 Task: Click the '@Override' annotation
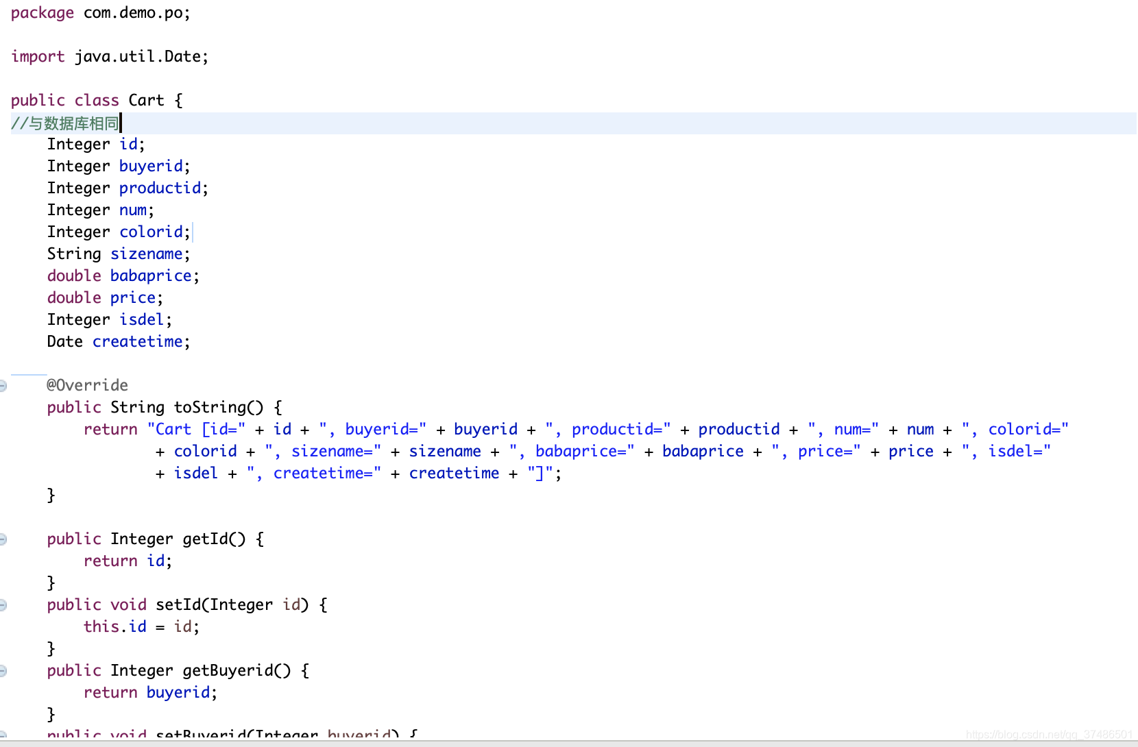point(87,385)
